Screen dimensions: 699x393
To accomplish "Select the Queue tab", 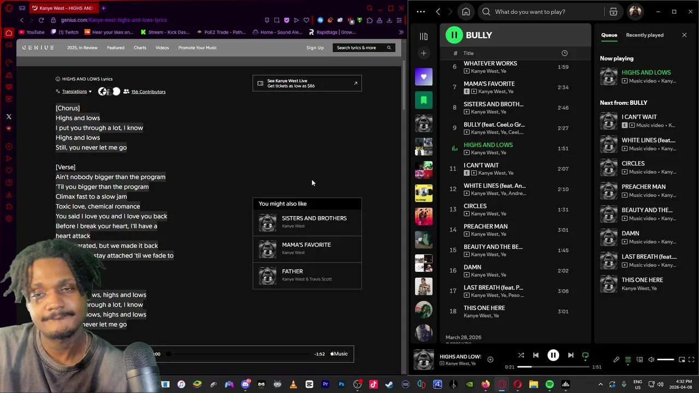I will point(609,35).
